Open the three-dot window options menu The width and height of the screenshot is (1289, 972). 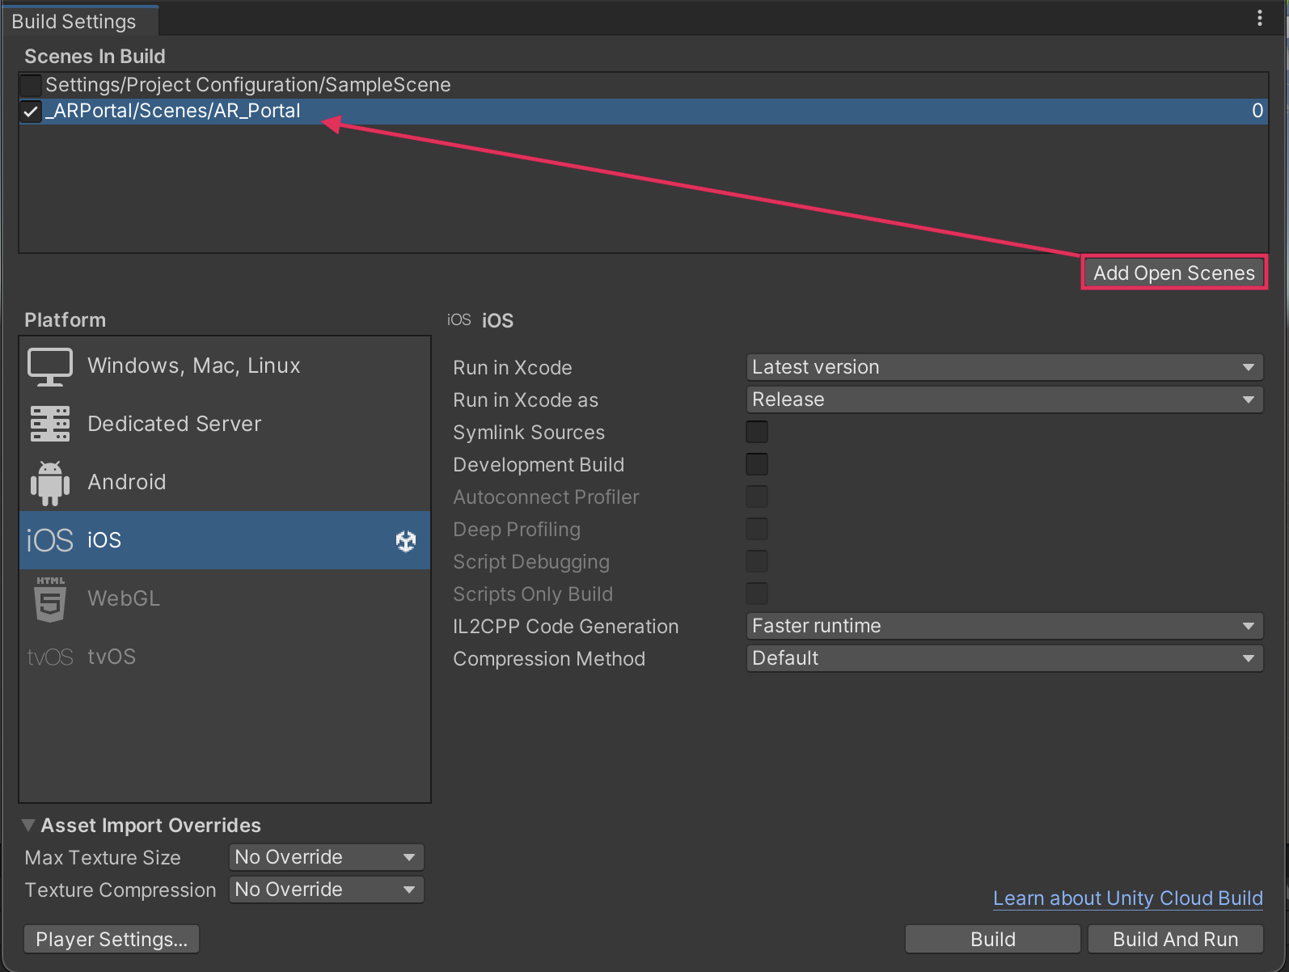1259,18
